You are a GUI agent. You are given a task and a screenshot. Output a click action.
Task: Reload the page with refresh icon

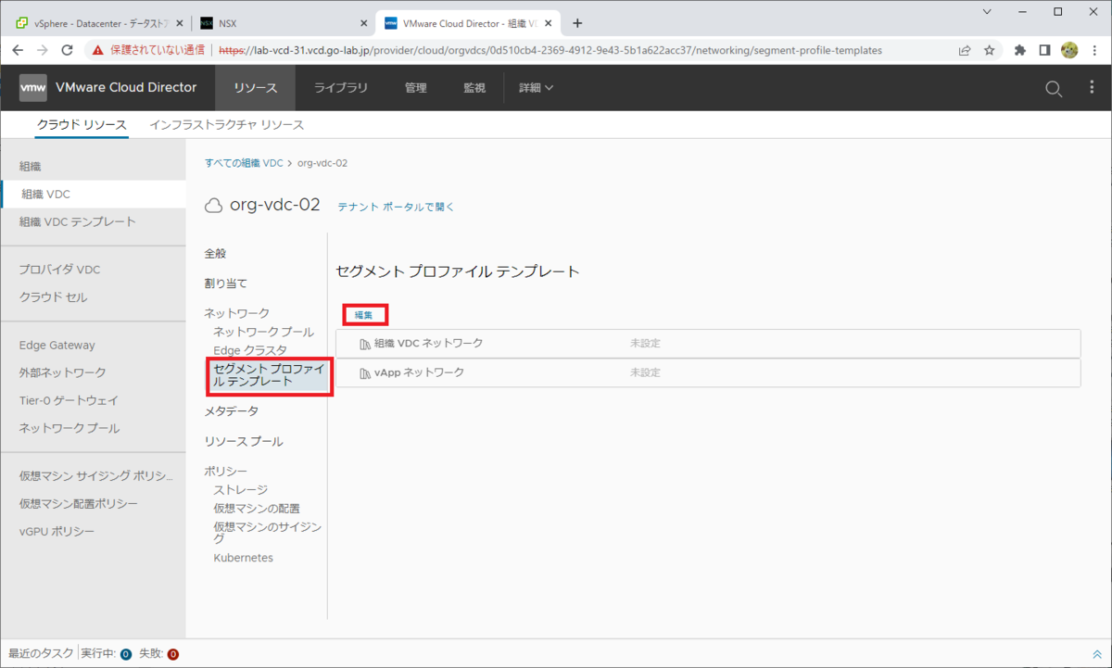coord(67,50)
